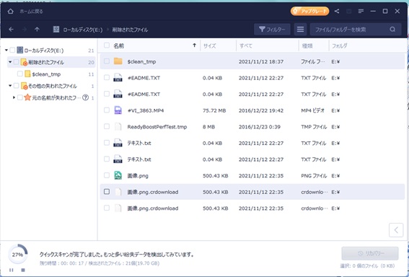Click the 2016/12/23 0:39 date cell
This screenshot has height=277, width=409.
click(x=260, y=127)
